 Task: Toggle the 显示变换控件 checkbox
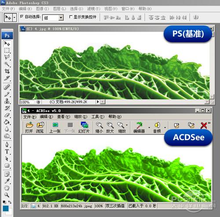point(71,17)
